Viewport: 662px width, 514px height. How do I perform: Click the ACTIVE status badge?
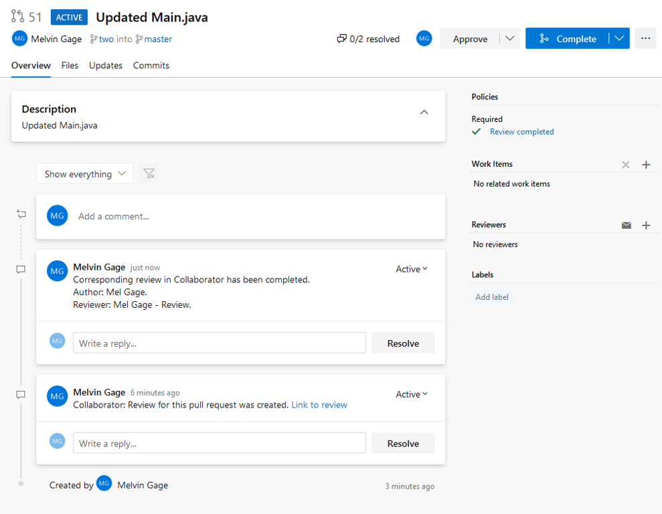[x=69, y=17]
